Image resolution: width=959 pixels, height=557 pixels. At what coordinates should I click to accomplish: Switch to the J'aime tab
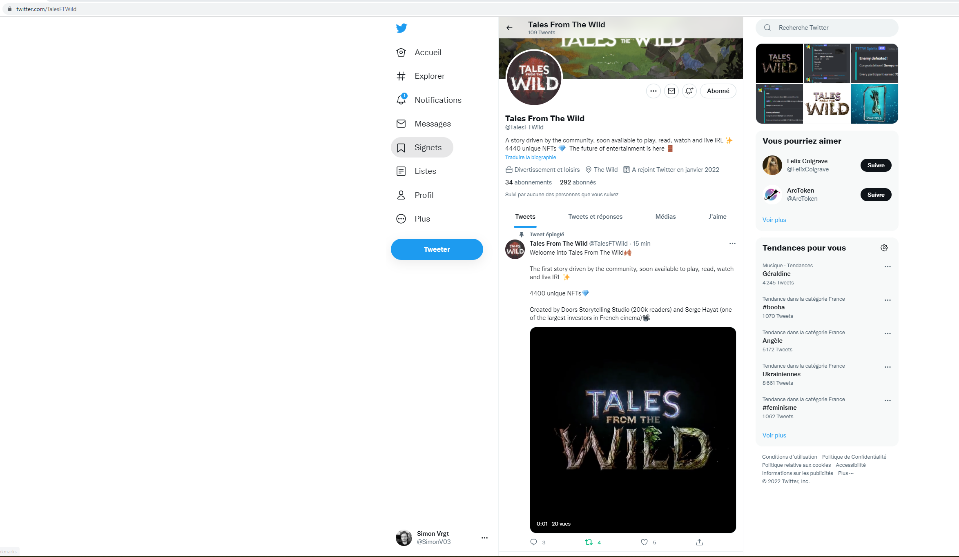coord(717,217)
